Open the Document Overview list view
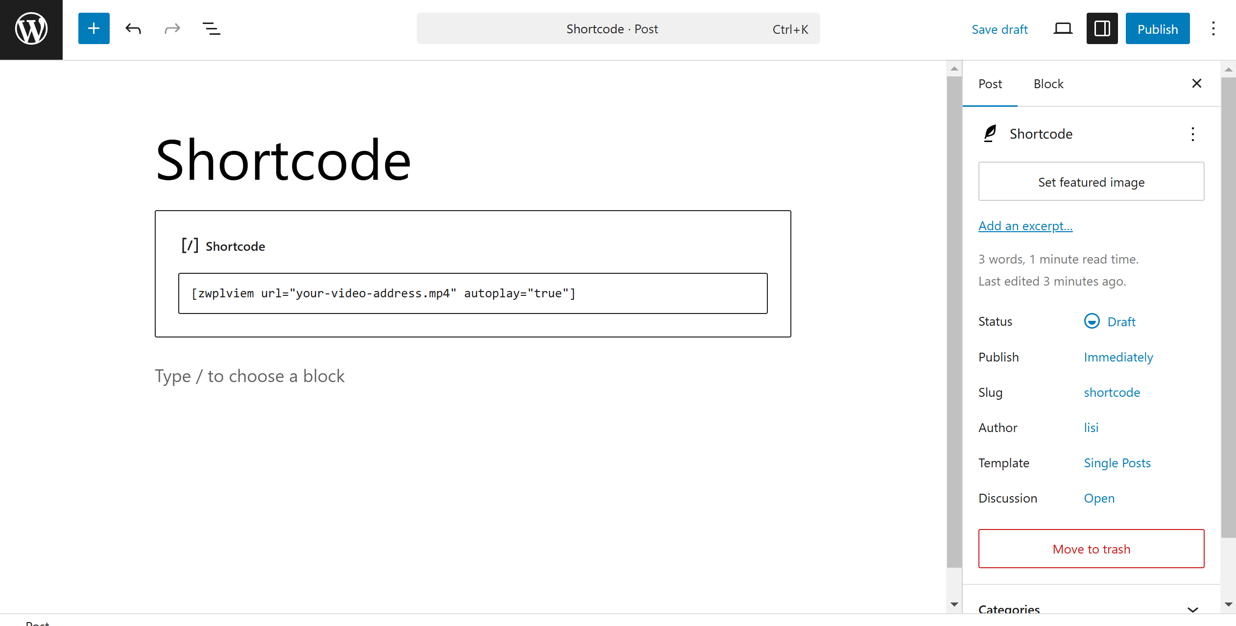Screen dimensions: 1236x626 (x=211, y=28)
